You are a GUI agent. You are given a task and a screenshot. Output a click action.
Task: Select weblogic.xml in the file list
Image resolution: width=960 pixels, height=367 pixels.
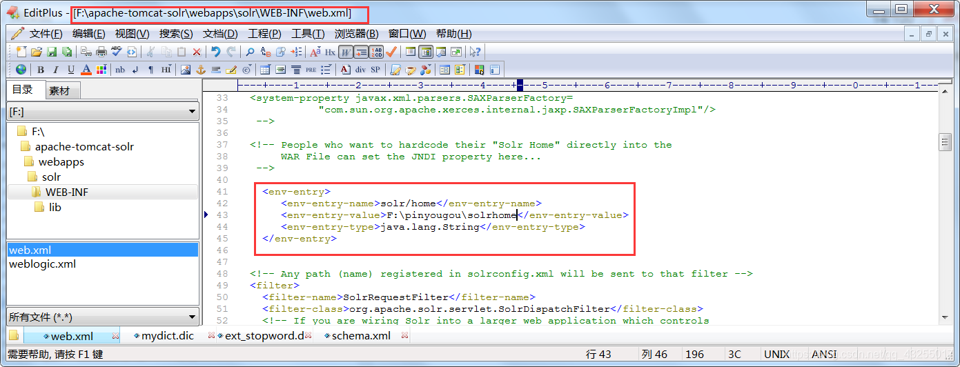click(x=43, y=264)
